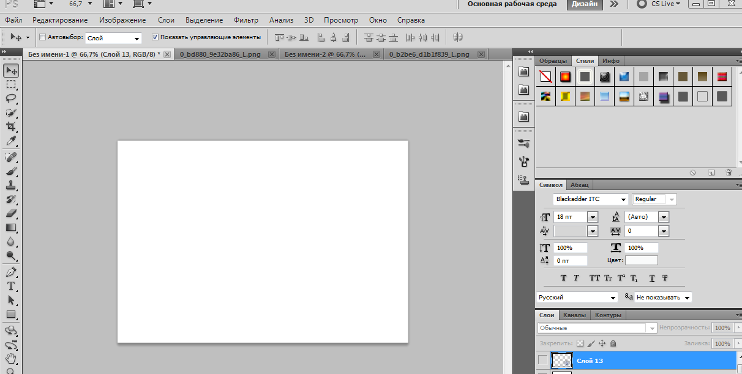742x374 pixels.
Task: Select the Blur tool
Action: [x=11, y=242]
